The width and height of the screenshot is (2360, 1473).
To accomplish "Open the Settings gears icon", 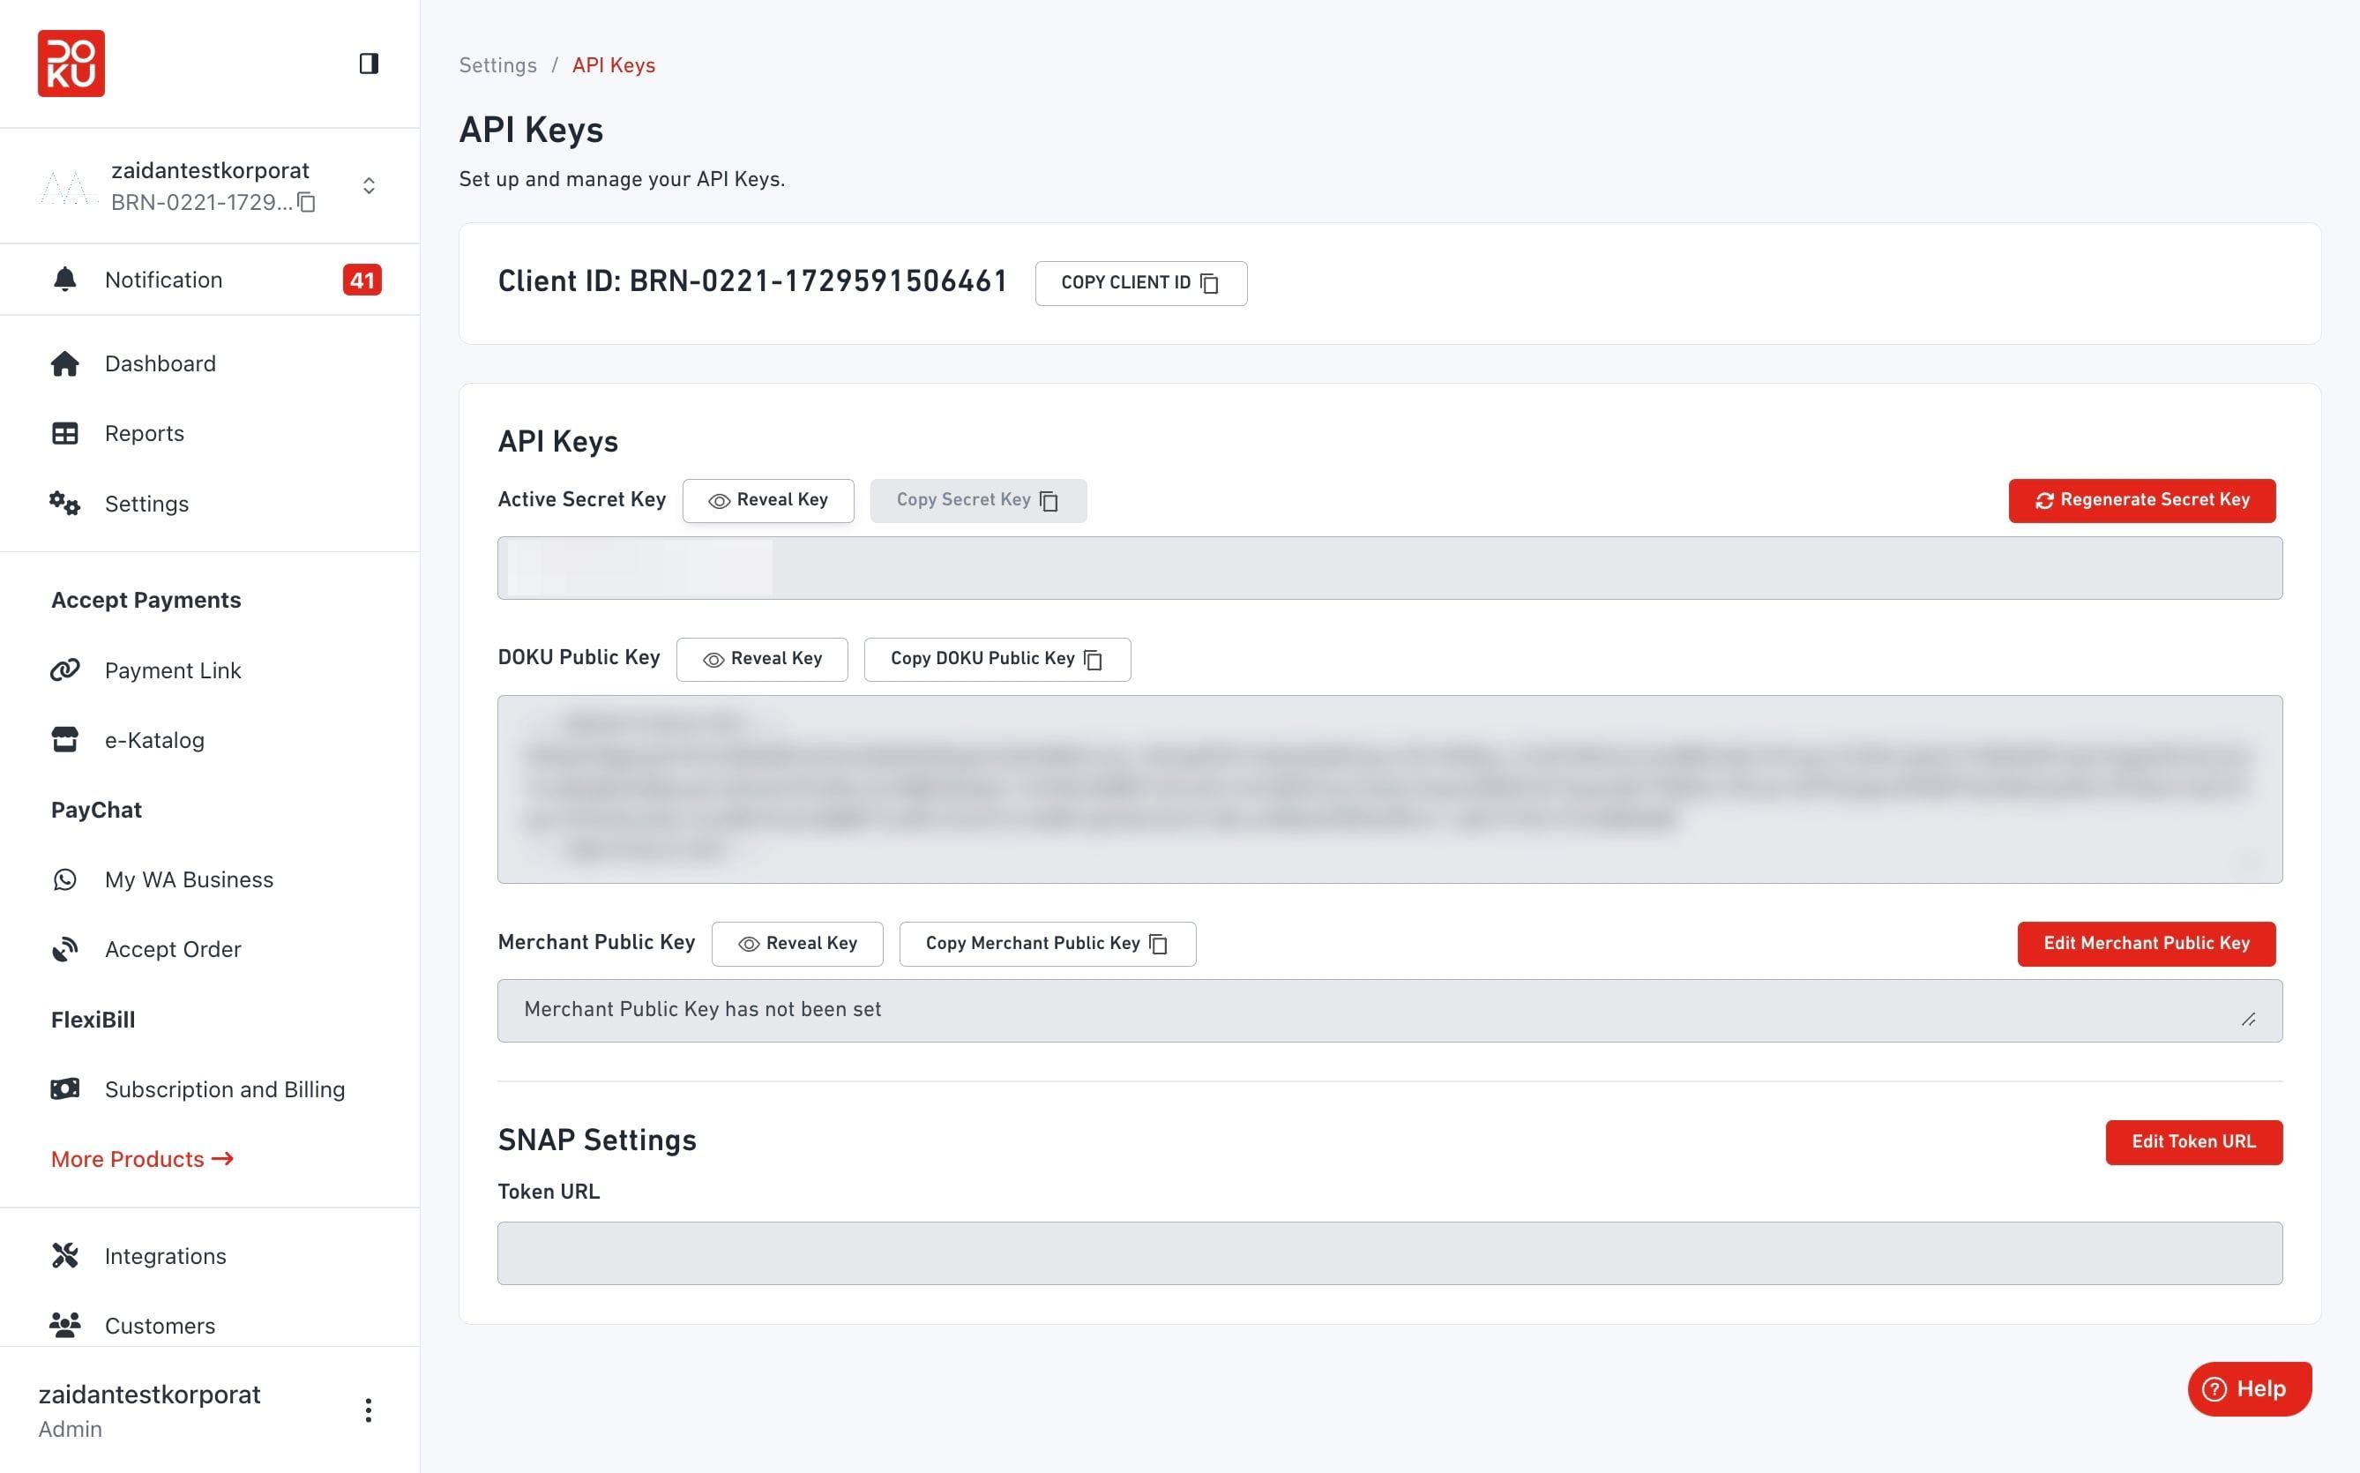I will tap(65, 504).
